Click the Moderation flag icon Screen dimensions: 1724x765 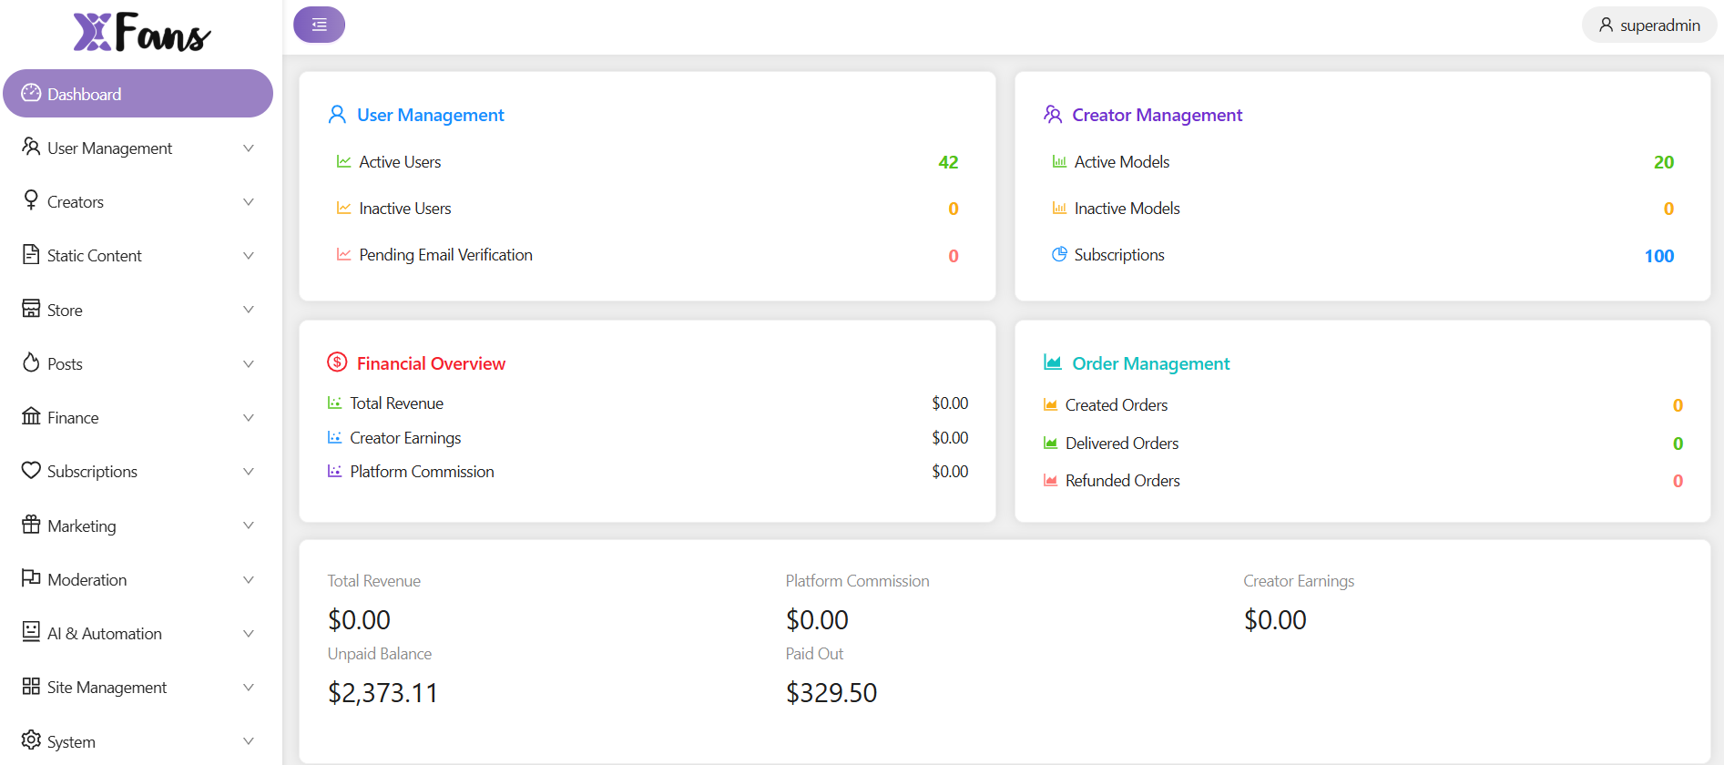(31, 577)
